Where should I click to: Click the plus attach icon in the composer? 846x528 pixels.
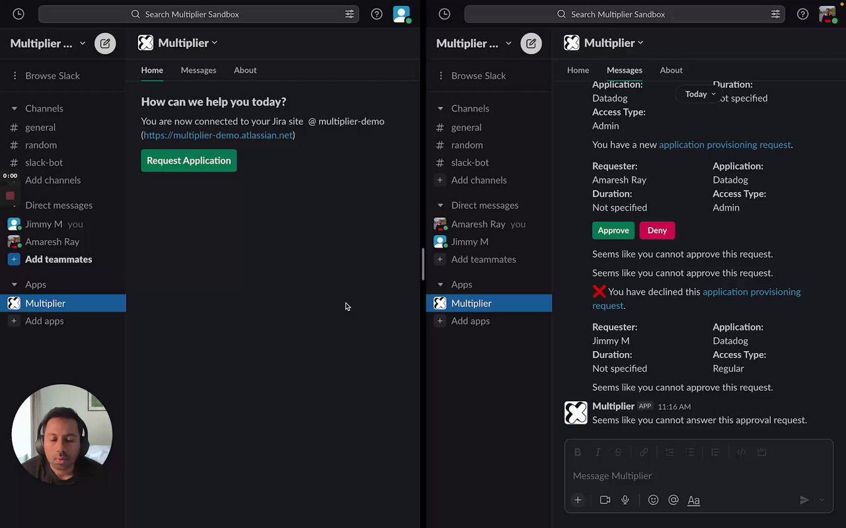pos(578,500)
